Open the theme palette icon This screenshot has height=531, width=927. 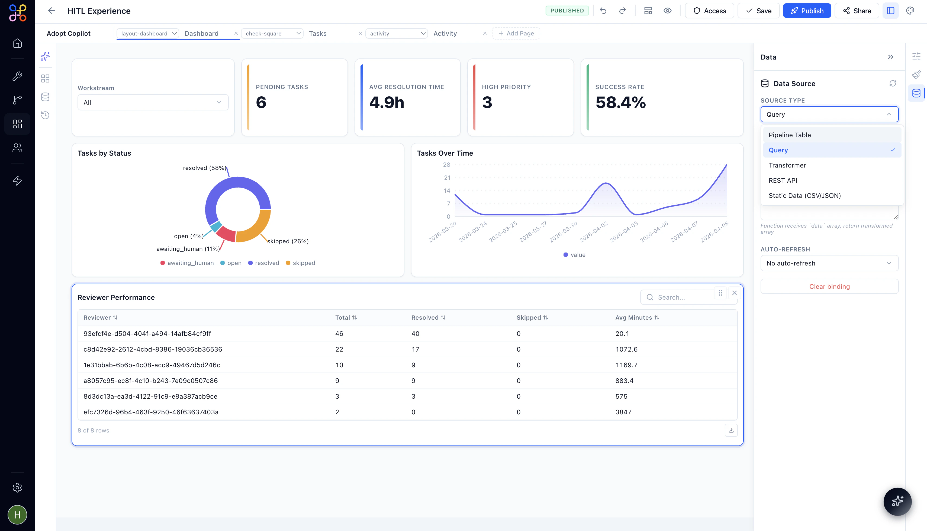[x=910, y=11]
